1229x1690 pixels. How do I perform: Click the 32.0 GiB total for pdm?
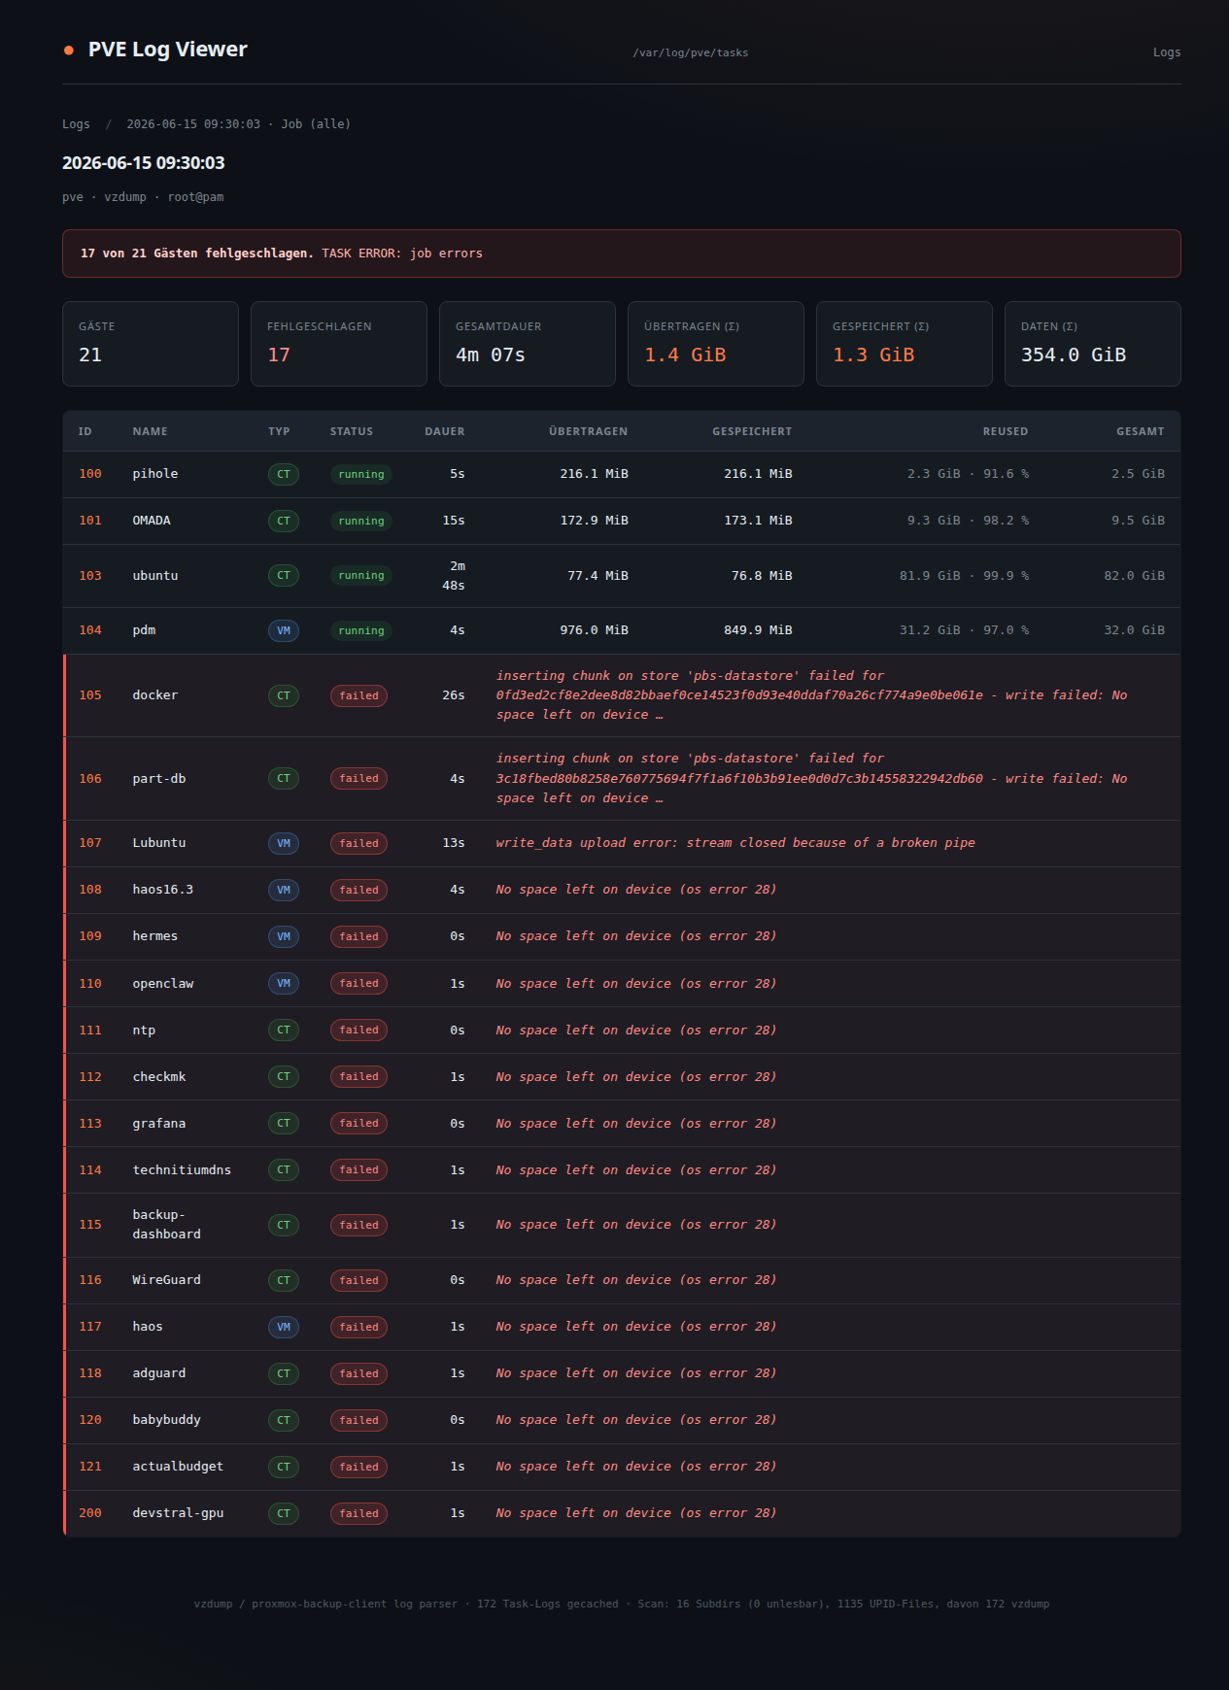click(x=1134, y=630)
